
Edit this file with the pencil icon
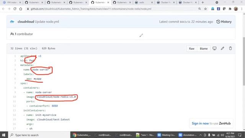pyautogui.click(x=222, y=49)
